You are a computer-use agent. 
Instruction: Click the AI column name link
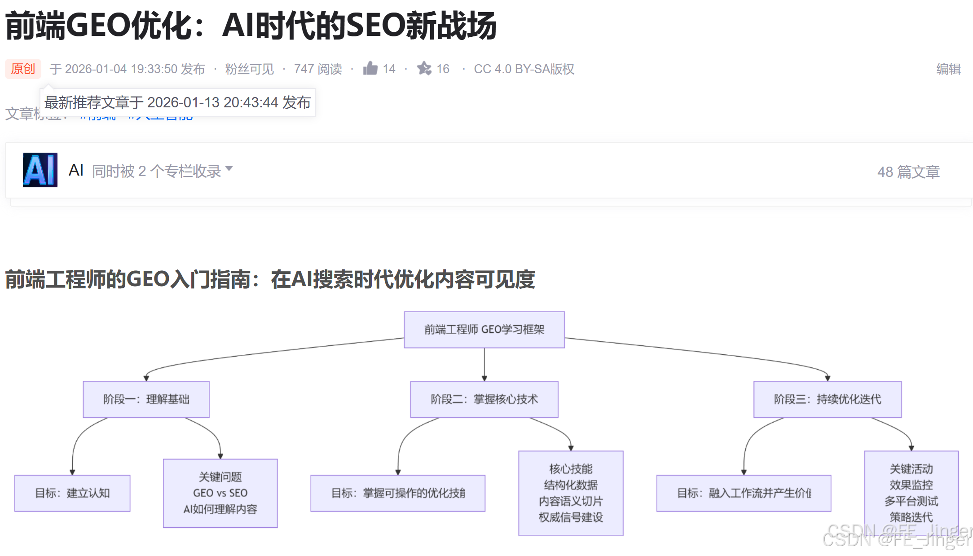coord(76,170)
